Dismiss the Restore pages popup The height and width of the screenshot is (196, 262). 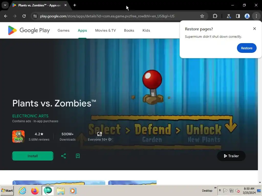click(255, 29)
